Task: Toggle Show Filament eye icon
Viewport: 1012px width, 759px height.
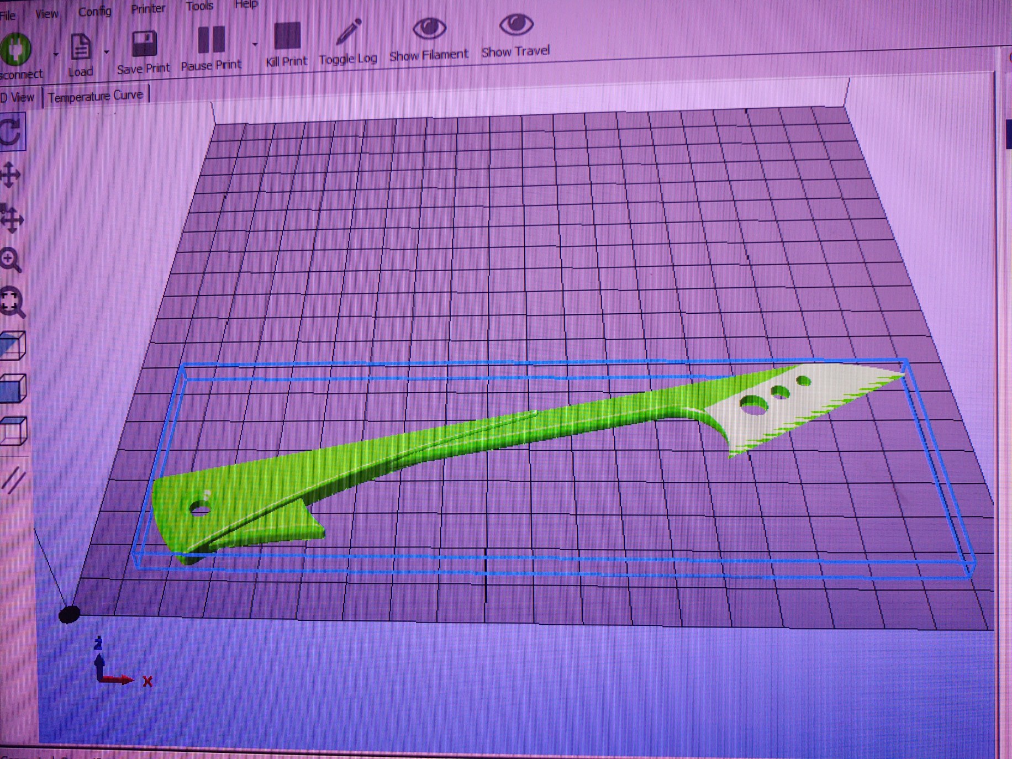Action: 429,28
